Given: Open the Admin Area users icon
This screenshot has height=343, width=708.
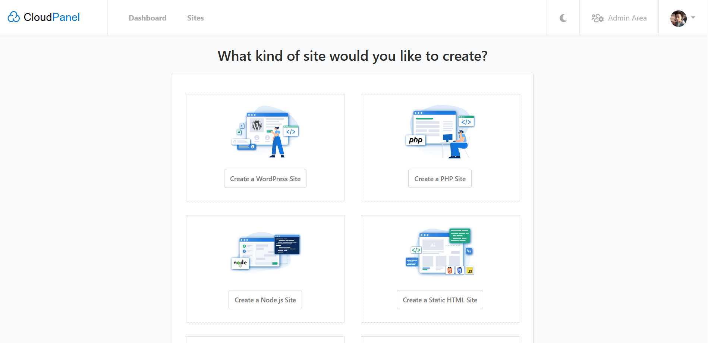Looking at the screenshot, I should pos(597,18).
